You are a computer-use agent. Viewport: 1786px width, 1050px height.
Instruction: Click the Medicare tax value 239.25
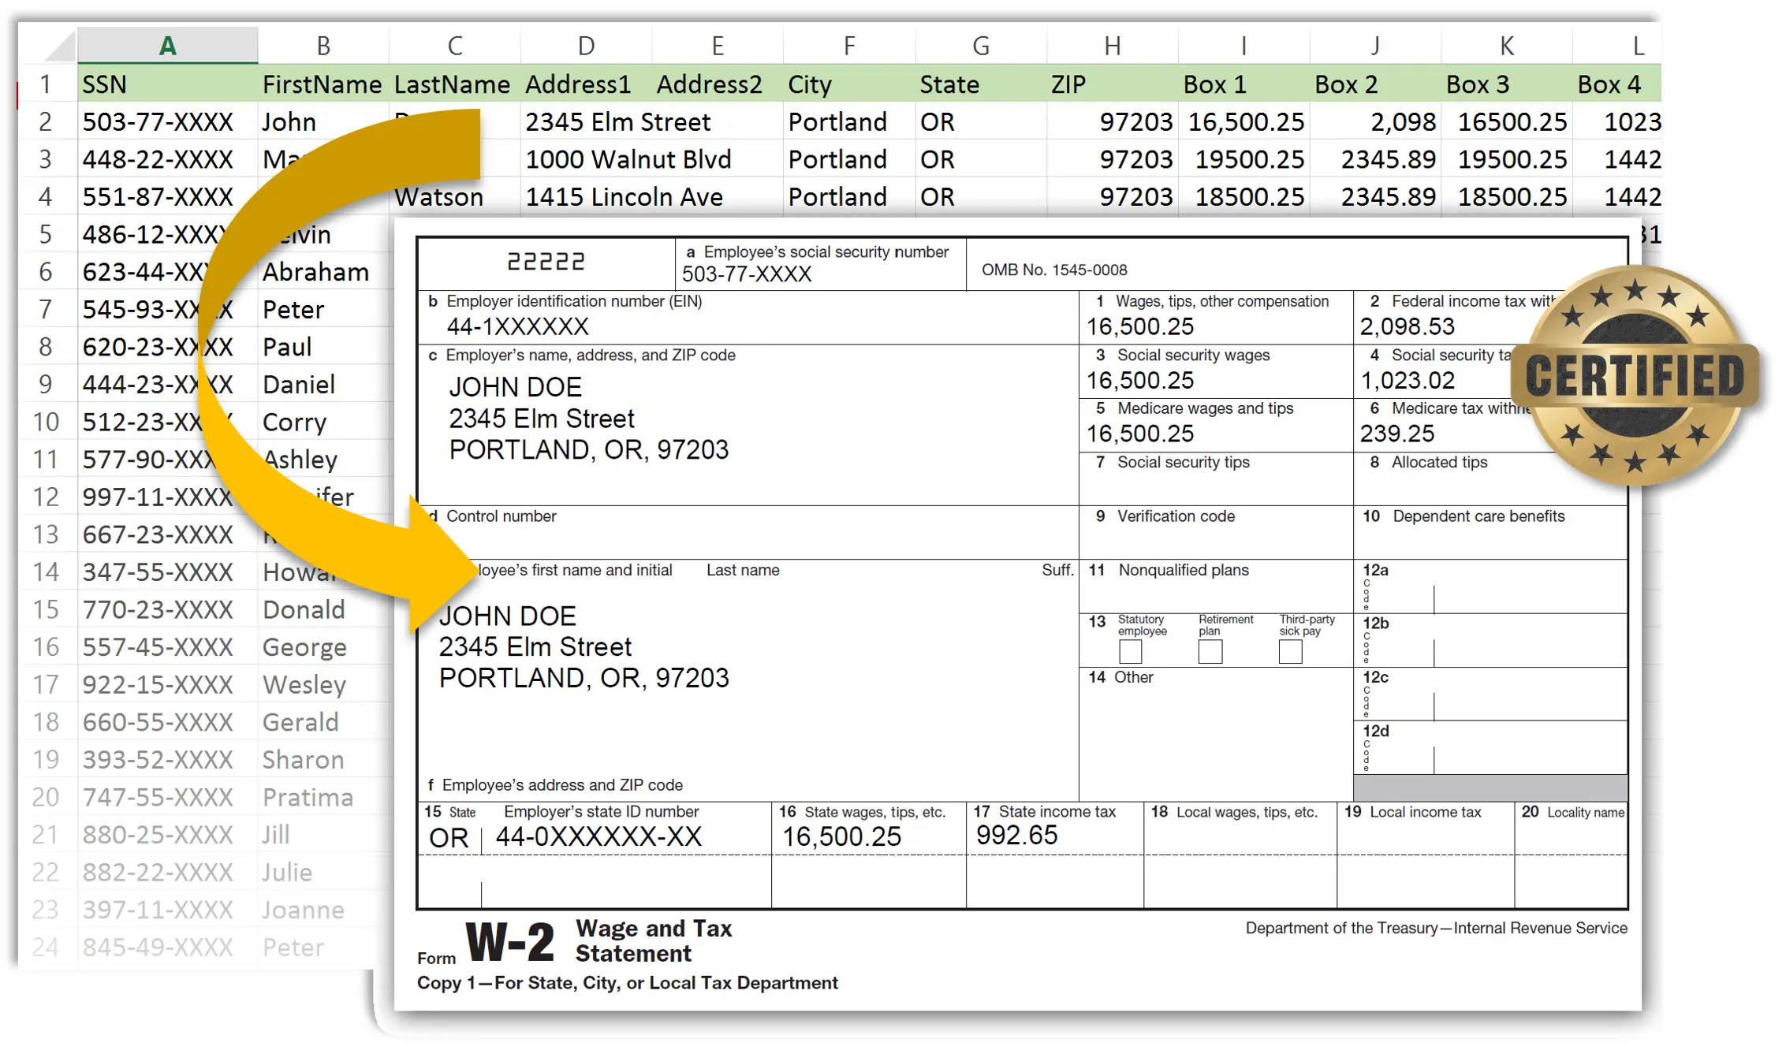pos(1396,434)
